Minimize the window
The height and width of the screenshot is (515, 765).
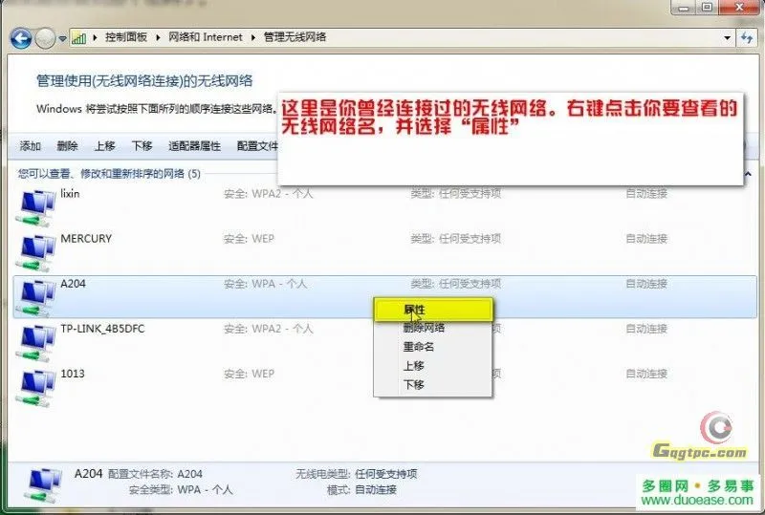pos(684,8)
